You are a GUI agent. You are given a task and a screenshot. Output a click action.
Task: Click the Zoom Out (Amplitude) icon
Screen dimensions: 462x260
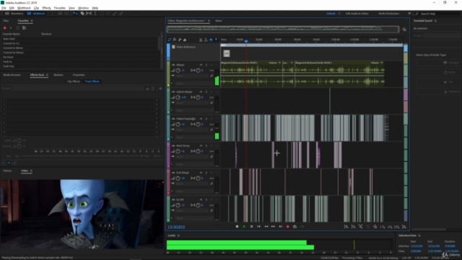point(353,227)
